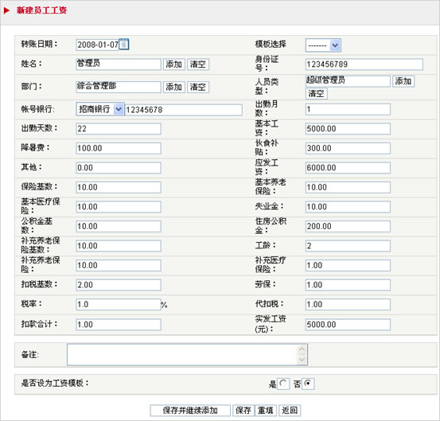The image size is (440, 421).
Task: Click 清空 under the 人员类型 field
Action: click(x=316, y=93)
